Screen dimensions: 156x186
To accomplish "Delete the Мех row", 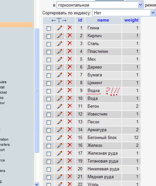I will [70, 59].
